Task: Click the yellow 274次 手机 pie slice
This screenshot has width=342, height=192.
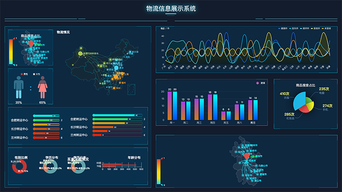Action: 310,106
